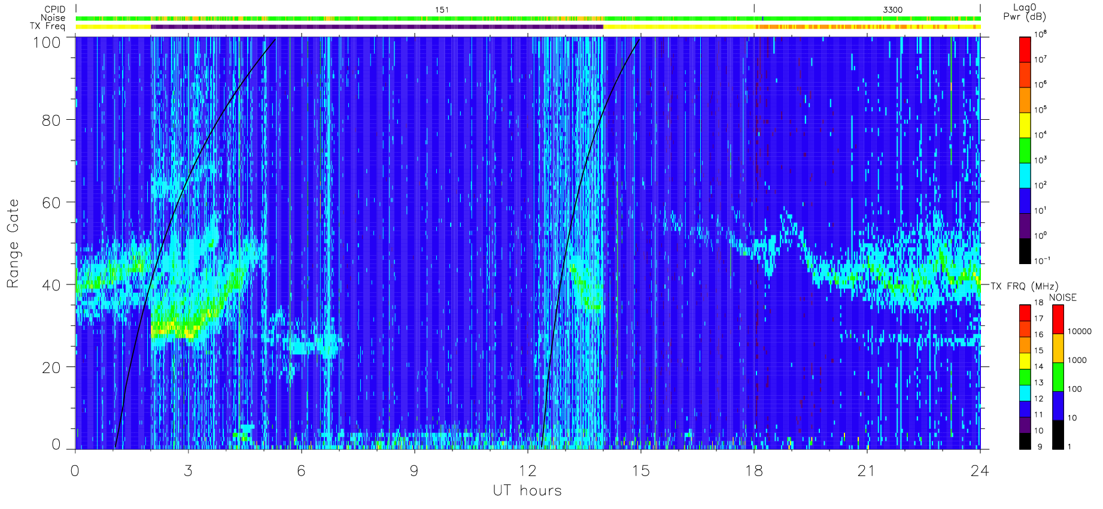1103x509 pixels.
Task: Pick the yellow segment of the Lag0 power colorbar
Action: (1025, 125)
